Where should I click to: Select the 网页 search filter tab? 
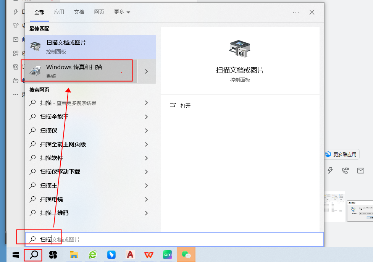[99, 12]
